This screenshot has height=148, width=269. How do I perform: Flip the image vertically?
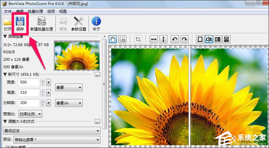[x=163, y=39]
